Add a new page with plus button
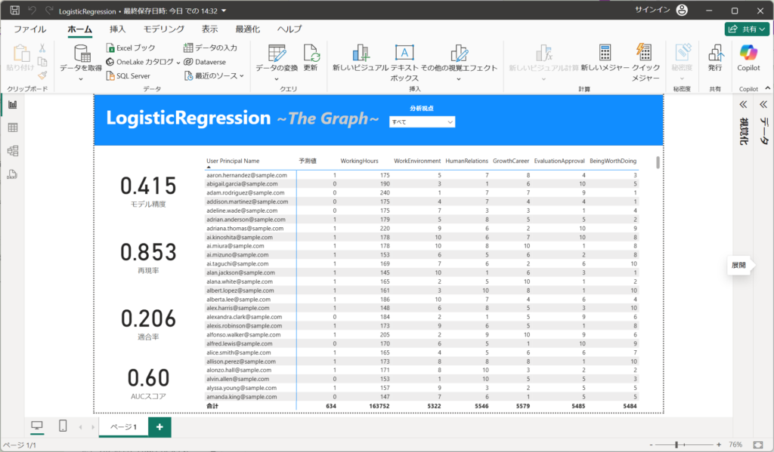This screenshot has height=452, width=774. click(159, 427)
